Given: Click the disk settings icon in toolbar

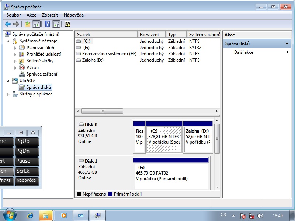Looking at the screenshot, I should (67, 24).
